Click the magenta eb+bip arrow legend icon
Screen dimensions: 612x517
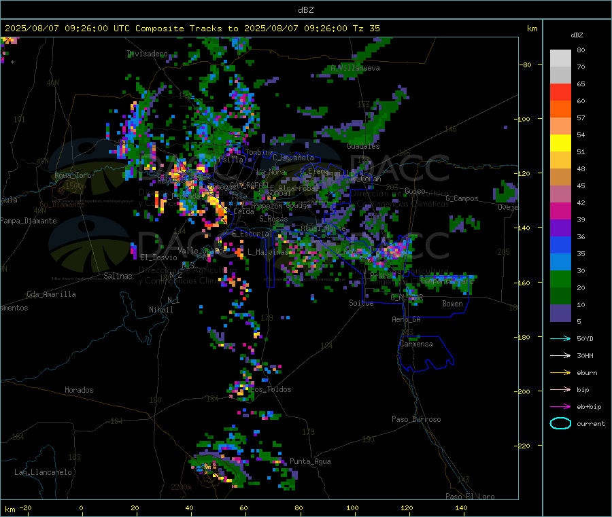[x=560, y=407]
